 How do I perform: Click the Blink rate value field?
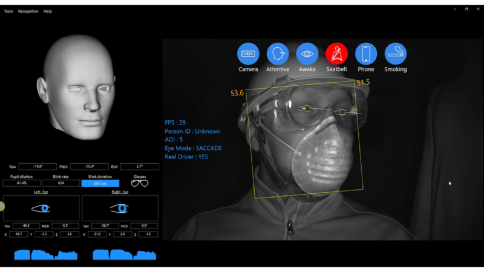pos(60,183)
